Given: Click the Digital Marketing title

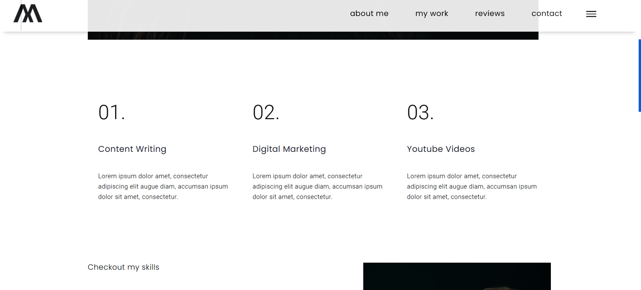Looking at the screenshot, I should click(x=289, y=149).
